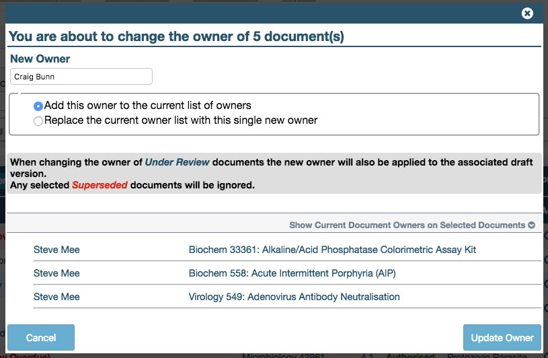Select 'Add this owner to the current list' option
The height and width of the screenshot is (358, 548).
38,106
